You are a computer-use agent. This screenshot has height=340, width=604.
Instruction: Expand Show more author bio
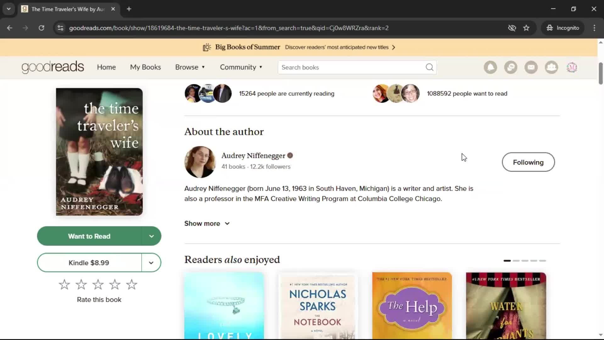click(x=207, y=224)
